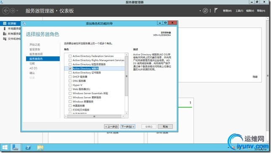Click the 仪表板 breadcrumb title
Image resolution: width=271 pixels, height=153 pixels.
66,11
